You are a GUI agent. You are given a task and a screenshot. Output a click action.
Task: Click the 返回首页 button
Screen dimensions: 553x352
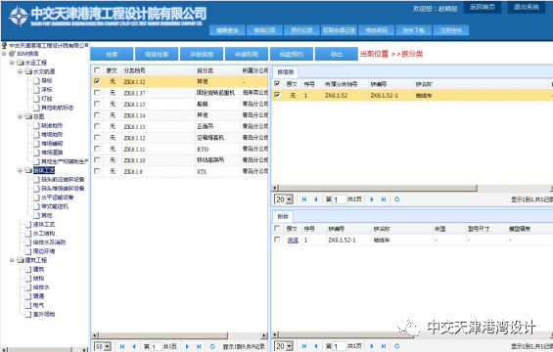[x=483, y=7]
